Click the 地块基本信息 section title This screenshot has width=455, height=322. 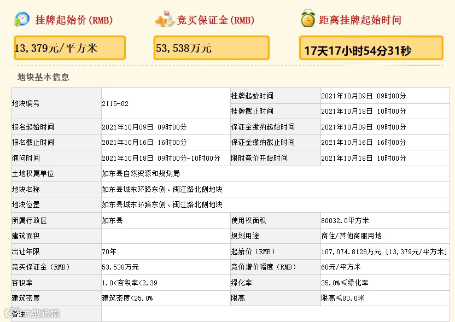tap(43, 77)
